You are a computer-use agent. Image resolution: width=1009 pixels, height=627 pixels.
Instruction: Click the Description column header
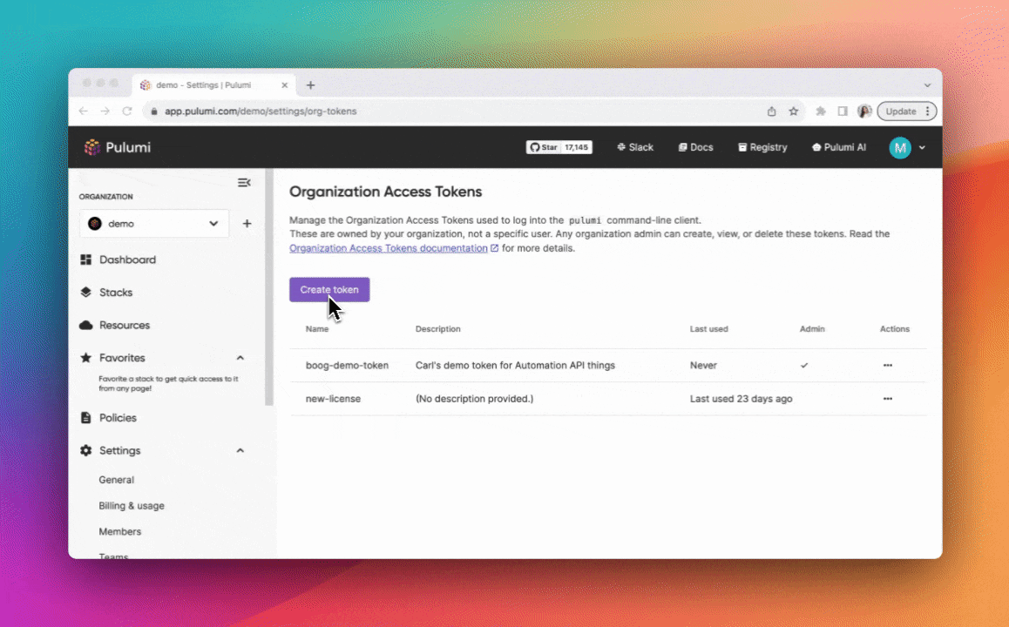(437, 328)
